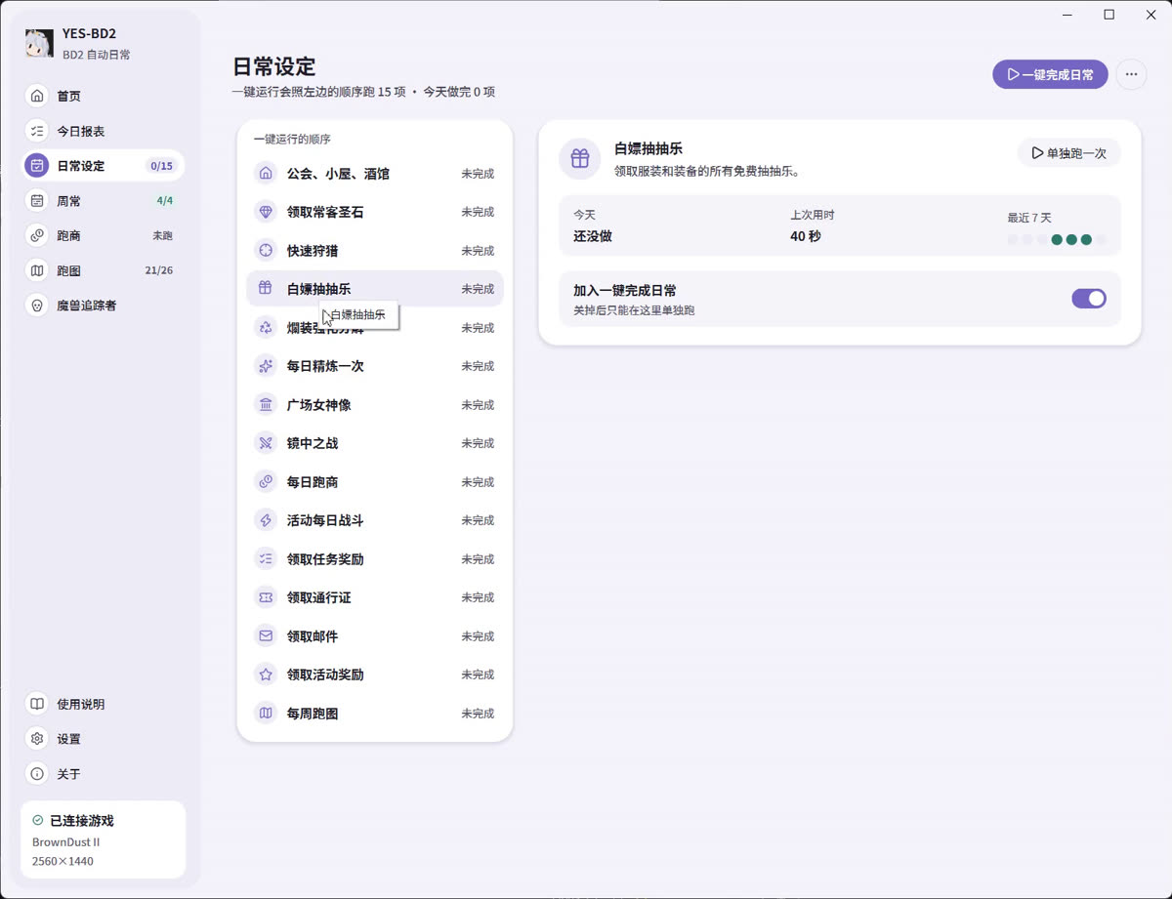Open the 跑图 map icon in sidebar
The width and height of the screenshot is (1172, 899).
pyautogui.click(x=37, y=270)
